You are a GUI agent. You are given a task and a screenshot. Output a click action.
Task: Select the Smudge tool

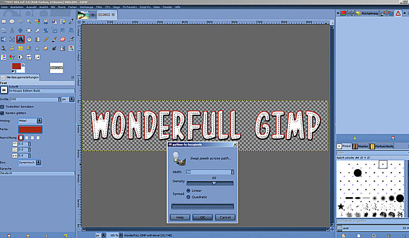pyautogui.click(x=46, y=48)
